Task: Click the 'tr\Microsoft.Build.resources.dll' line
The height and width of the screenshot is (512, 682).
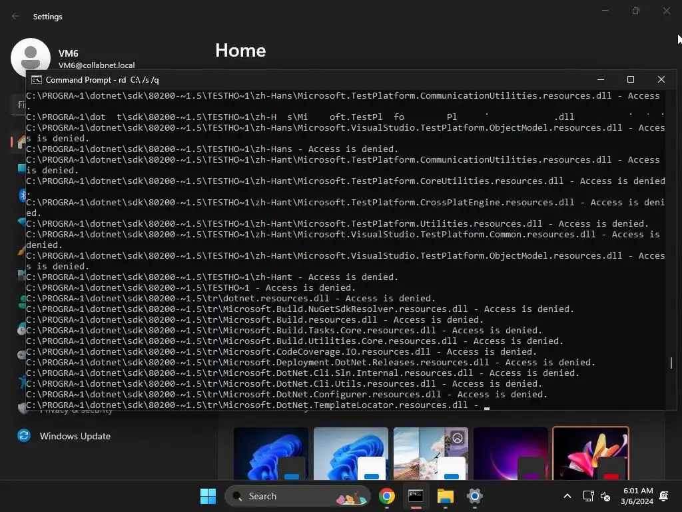Action: coord(254,319)
